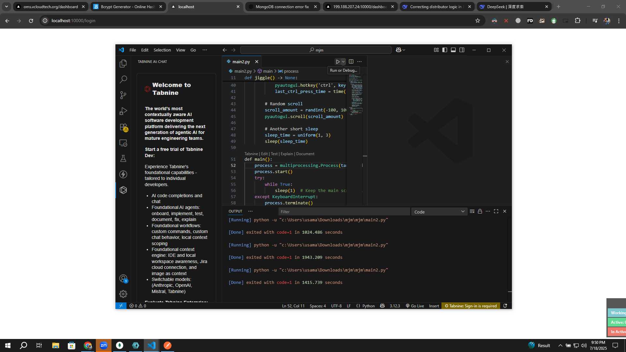This screenshot has width=626, height=352.
Task: Open output panel More Actions ellipsis
Action: coord(488,211)
